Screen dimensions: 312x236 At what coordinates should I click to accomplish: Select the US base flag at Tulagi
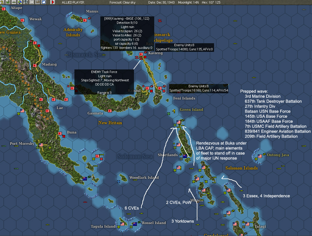click(247, 224)
